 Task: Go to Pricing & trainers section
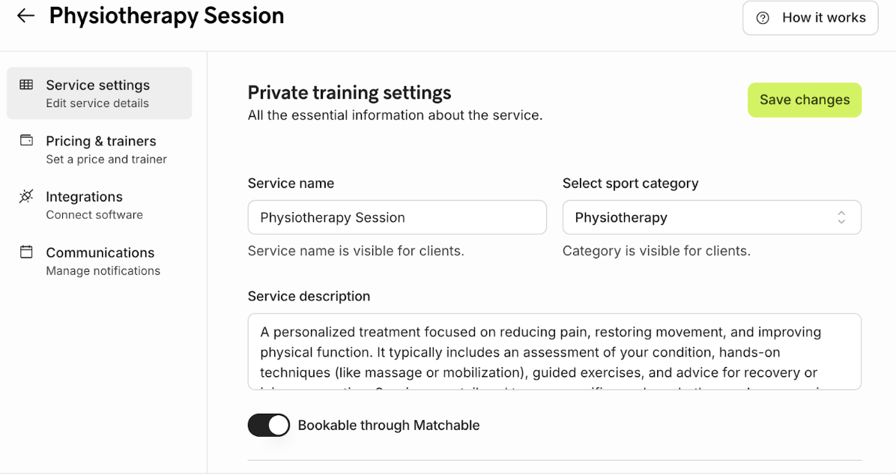click(x=101, y=148)
